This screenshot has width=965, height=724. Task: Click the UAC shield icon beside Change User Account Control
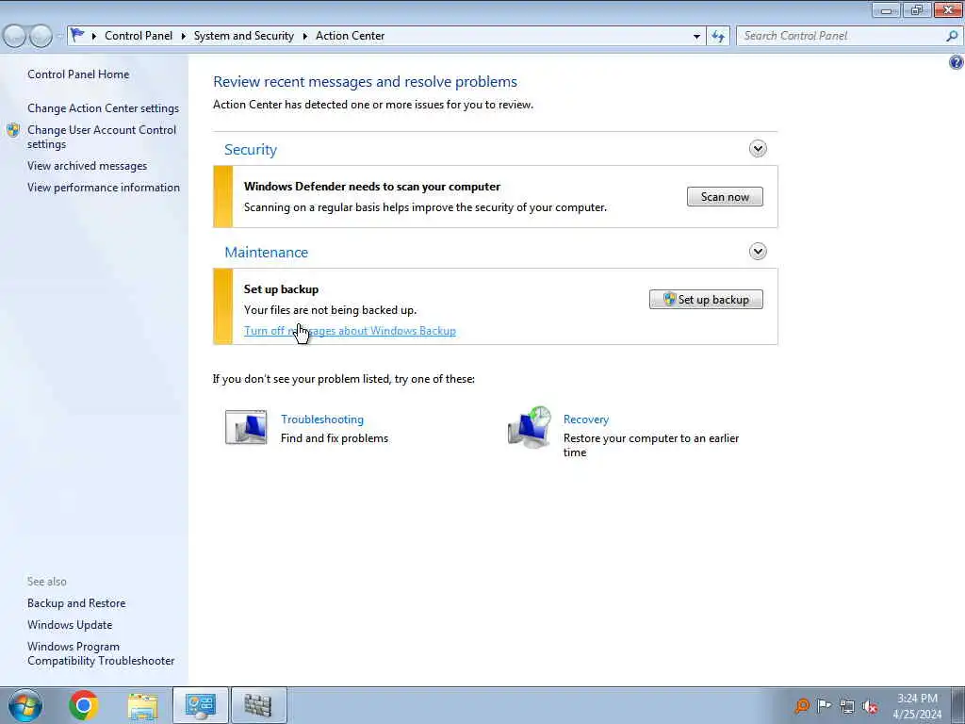click(x=13, y=130)
